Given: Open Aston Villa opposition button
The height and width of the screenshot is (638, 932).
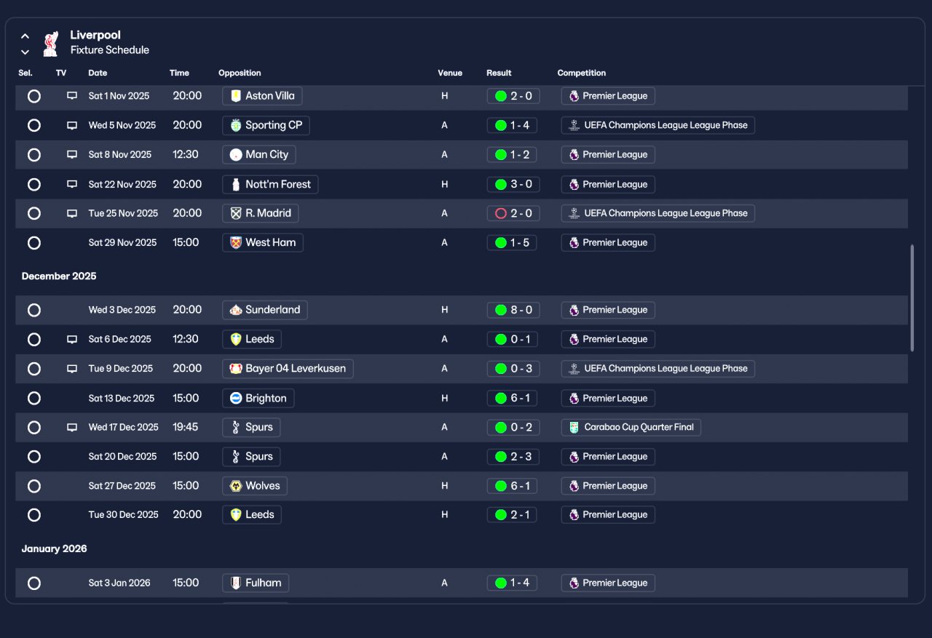Looking at the screenshot, I should pyautogui.click(x=262, y=96).
